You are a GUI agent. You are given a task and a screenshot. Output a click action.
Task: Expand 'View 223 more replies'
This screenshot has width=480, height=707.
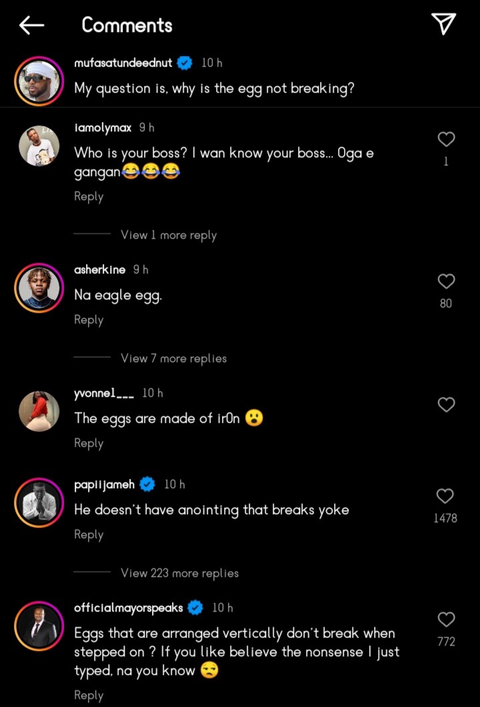click(x=179, y=573)
